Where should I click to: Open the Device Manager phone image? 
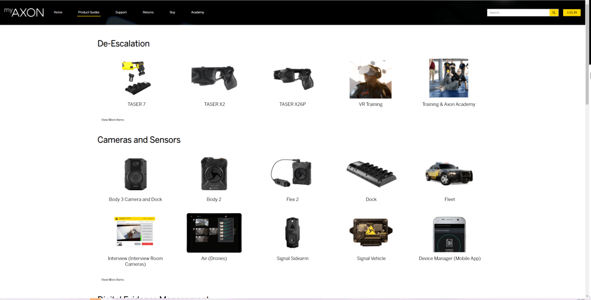[x=449, y=234]
